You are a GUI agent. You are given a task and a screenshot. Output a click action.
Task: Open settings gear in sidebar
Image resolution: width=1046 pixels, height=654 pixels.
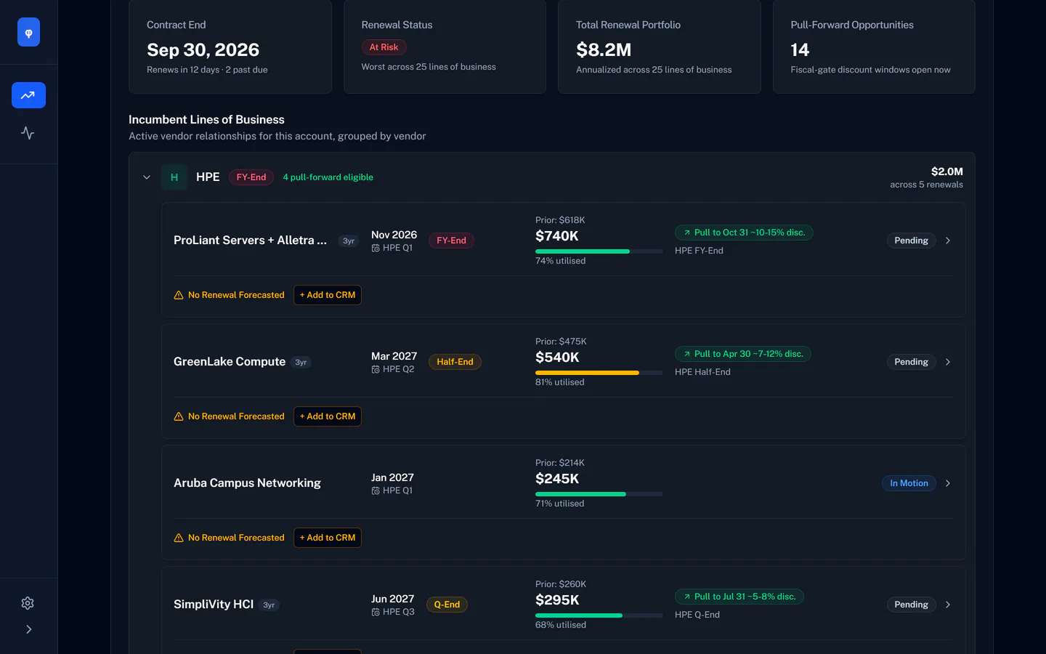pyautogui.click(x=28, y=603)
